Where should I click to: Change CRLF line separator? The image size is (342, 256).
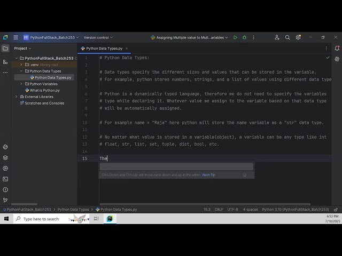click(x=219, y=210)
